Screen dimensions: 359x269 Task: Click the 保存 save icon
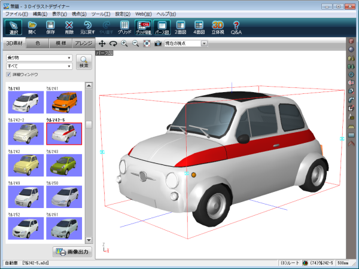[x=51, y=27]
